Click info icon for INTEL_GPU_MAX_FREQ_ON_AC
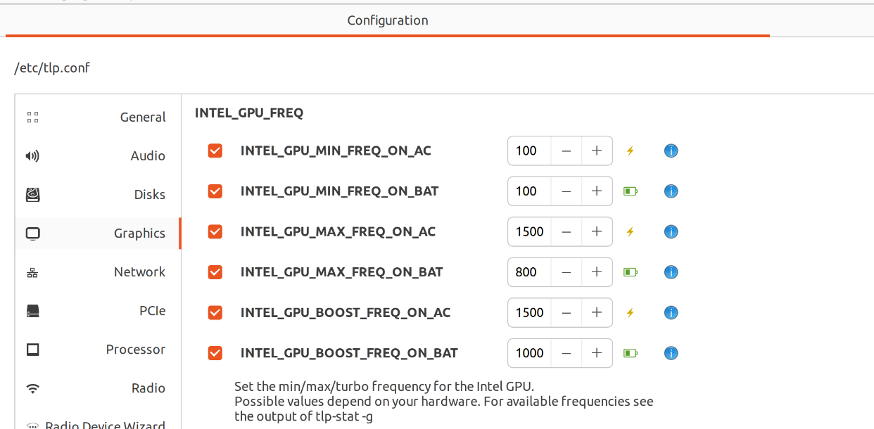Viewport: 874px width, 429px height. click(x=671, y=231)
